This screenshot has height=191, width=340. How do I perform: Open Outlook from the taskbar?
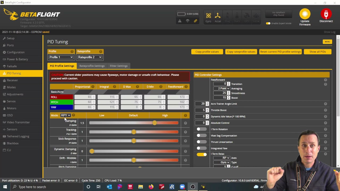coord(109,187)
